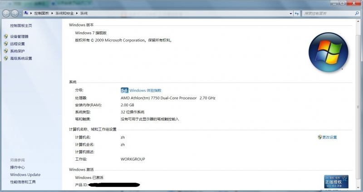Expand the arrow before 控制面板 breadcrumb
The image size is (363, 192).
pos(31,13)
